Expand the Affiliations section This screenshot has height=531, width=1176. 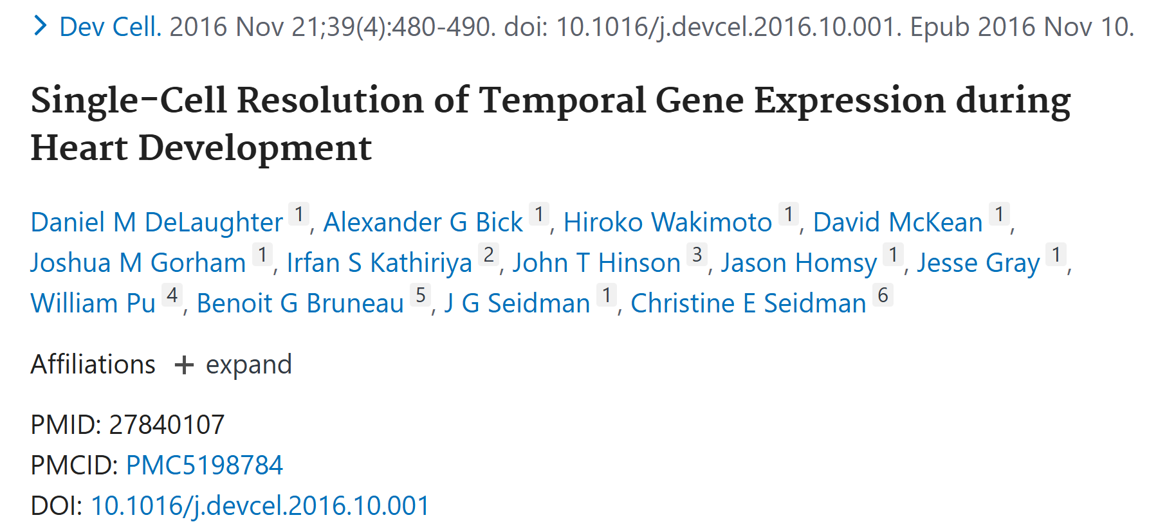click(x=248, y=364)
